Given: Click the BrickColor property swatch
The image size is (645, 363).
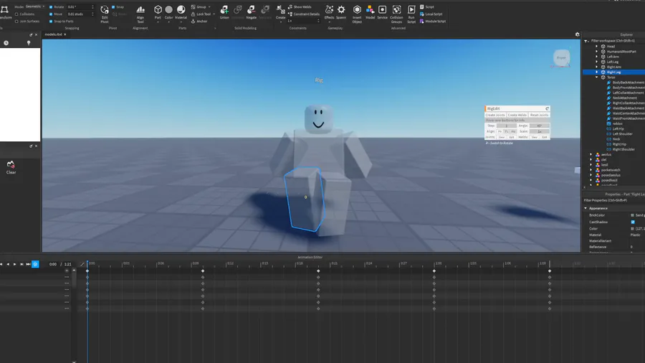Looking at the screenshot, I should tap(632, 215).
